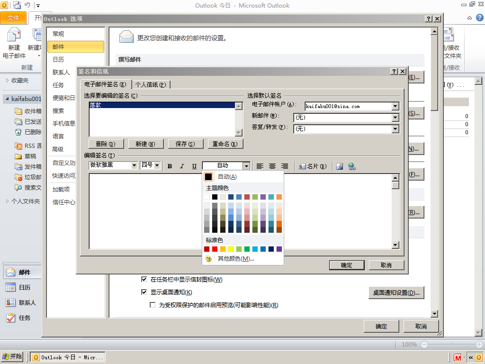Image resolution: width=485 pixels, height=364 pixels.
Task: Open 收件箱 inbox folder
Action: point(28,111)
